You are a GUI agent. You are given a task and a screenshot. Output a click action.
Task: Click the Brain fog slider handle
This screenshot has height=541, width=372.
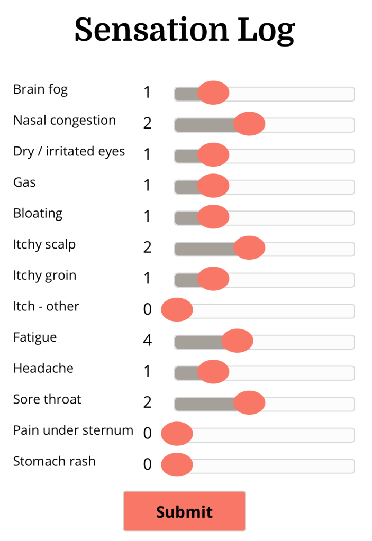(213, 93)
